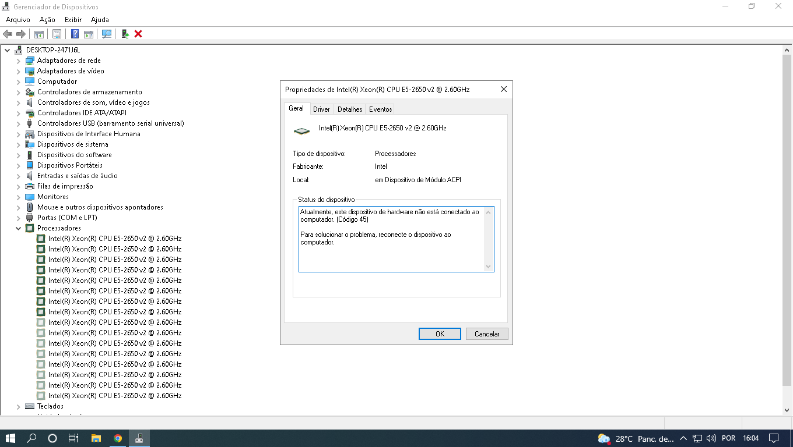Click the DESKTOP-2471J6L computer icon
This screenshot has width=793, height=447.
[19, 50]
